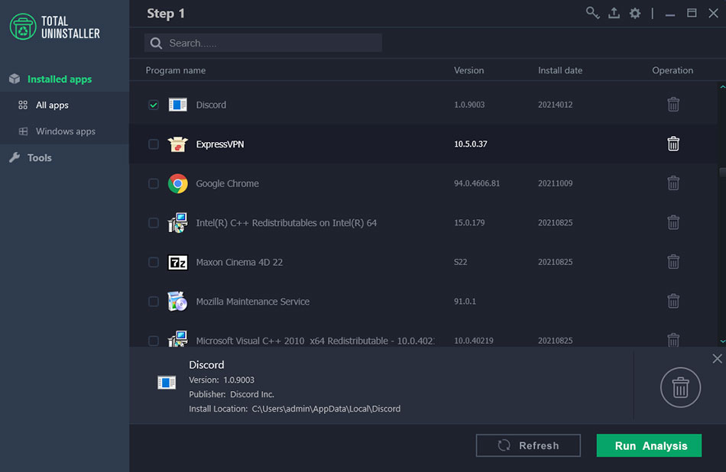The width and height of the screenshot is (726, 472).
Task: Select the Google Chrome program name
Action: point(227,183)
